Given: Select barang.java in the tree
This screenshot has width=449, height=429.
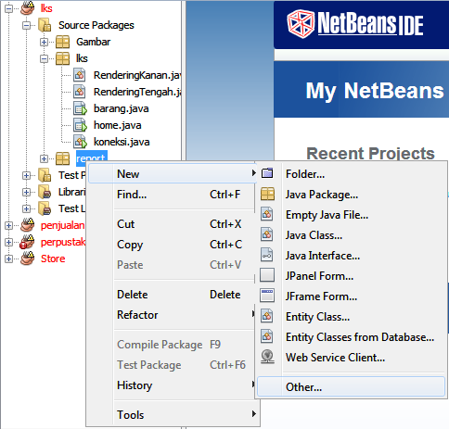Looking at the screenshot, I should [x=122, y=108].
